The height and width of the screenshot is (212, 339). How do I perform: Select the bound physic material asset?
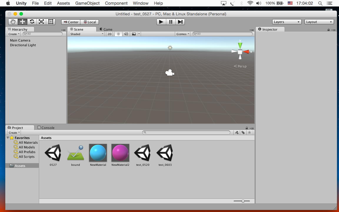click(x=75, y=155)
